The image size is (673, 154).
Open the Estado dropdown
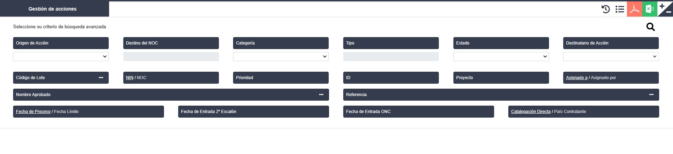click(x=501, y=57)
